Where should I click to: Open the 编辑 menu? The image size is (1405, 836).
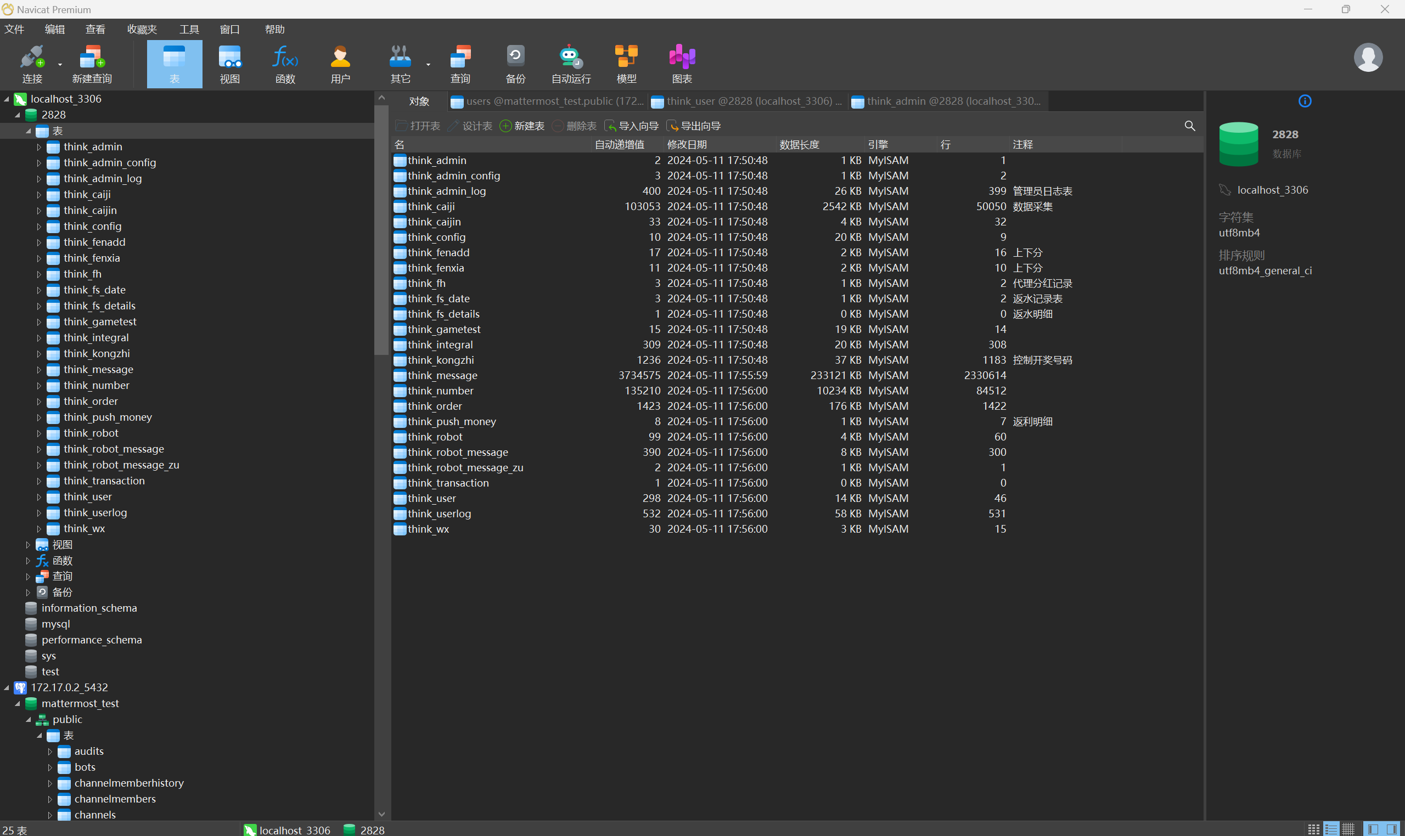pyautogui.click(x=55, y=29)
